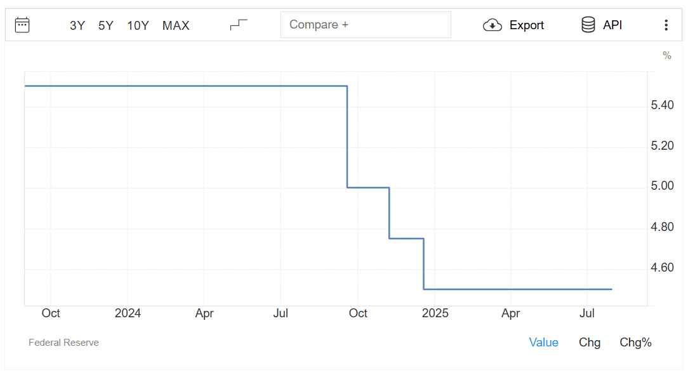Click the chart line end point near Jul 2025
This screenshot has height=375, width=688.
612,289
